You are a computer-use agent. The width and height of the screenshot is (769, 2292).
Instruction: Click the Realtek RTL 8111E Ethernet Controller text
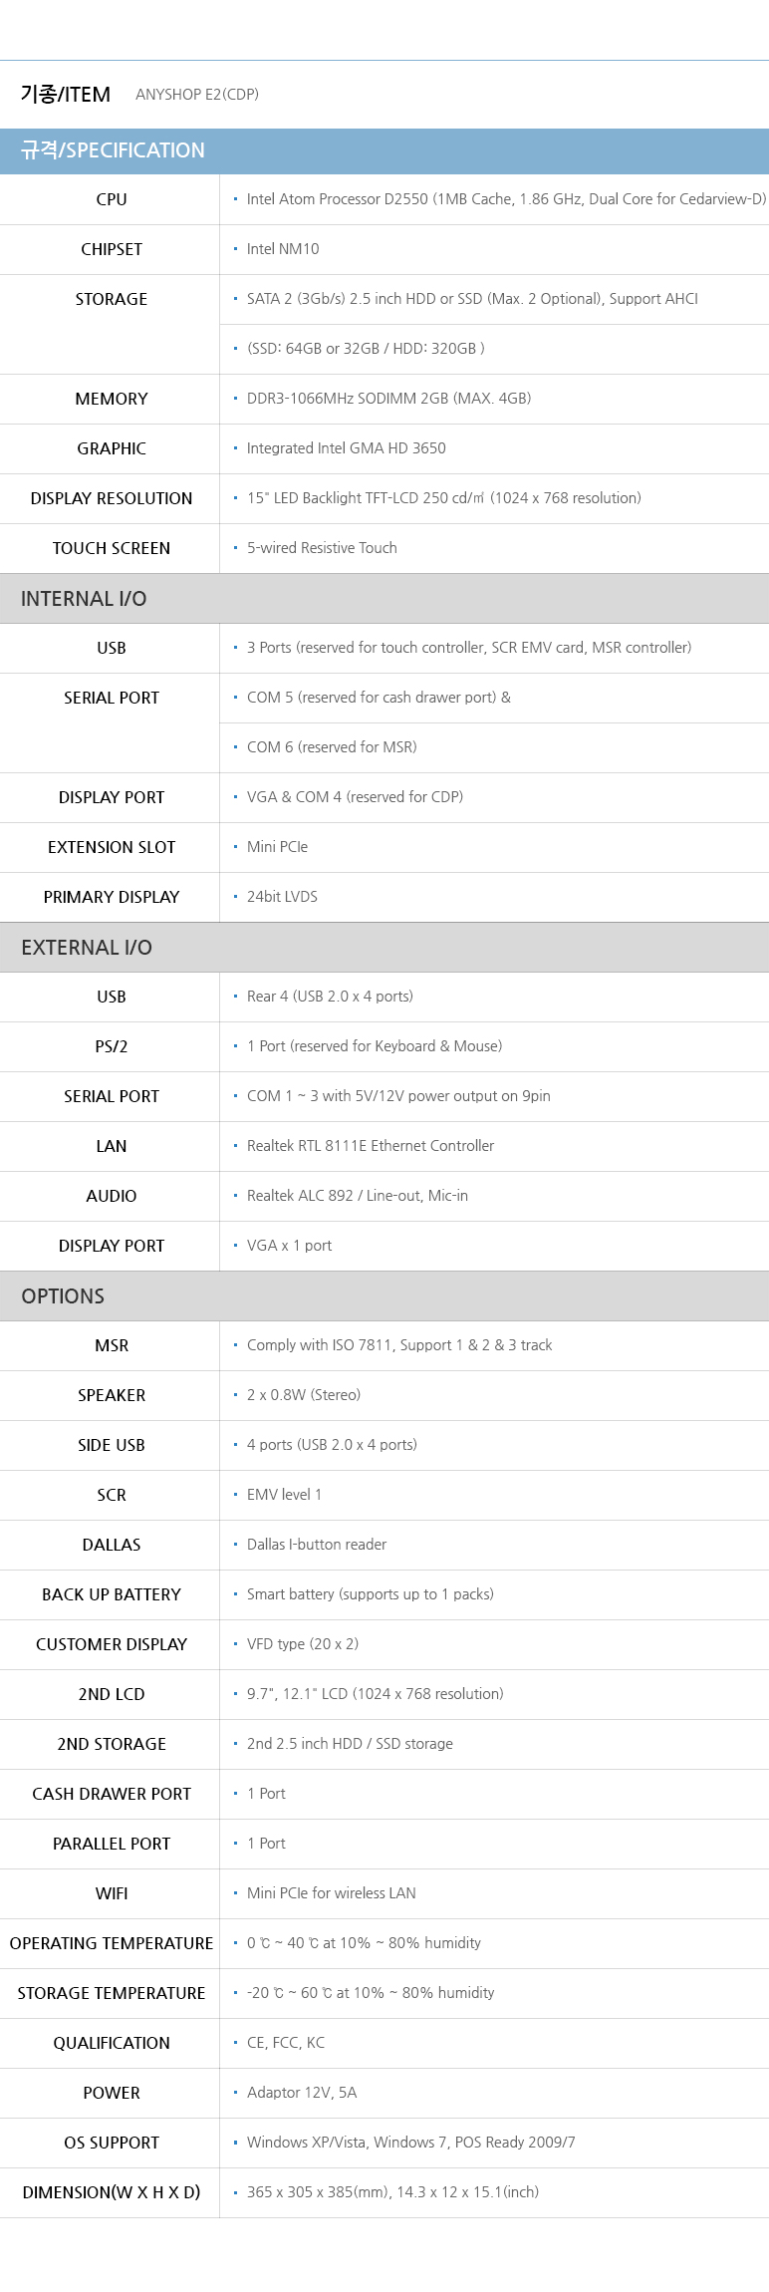[x=371, y=1146]
